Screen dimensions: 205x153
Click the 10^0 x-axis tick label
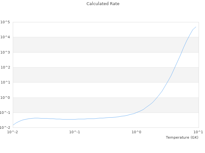point(137,132)
